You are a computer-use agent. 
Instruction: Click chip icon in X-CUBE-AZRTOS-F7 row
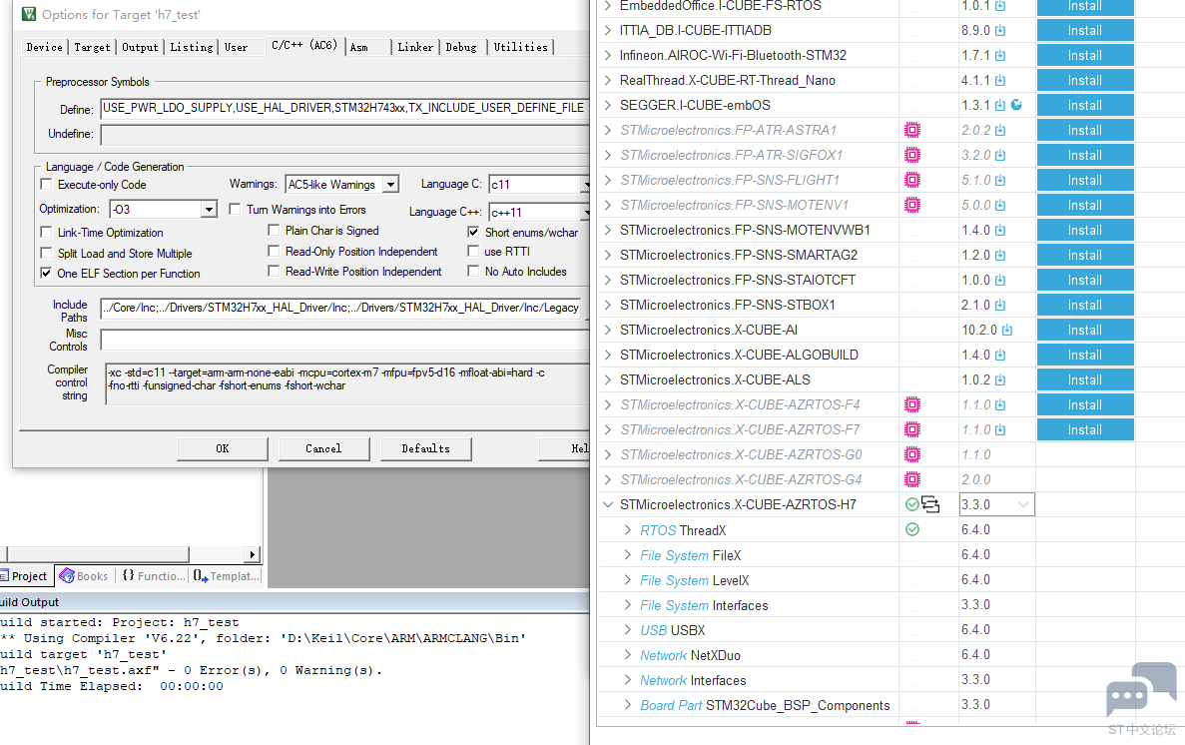[x=912, y=429]
